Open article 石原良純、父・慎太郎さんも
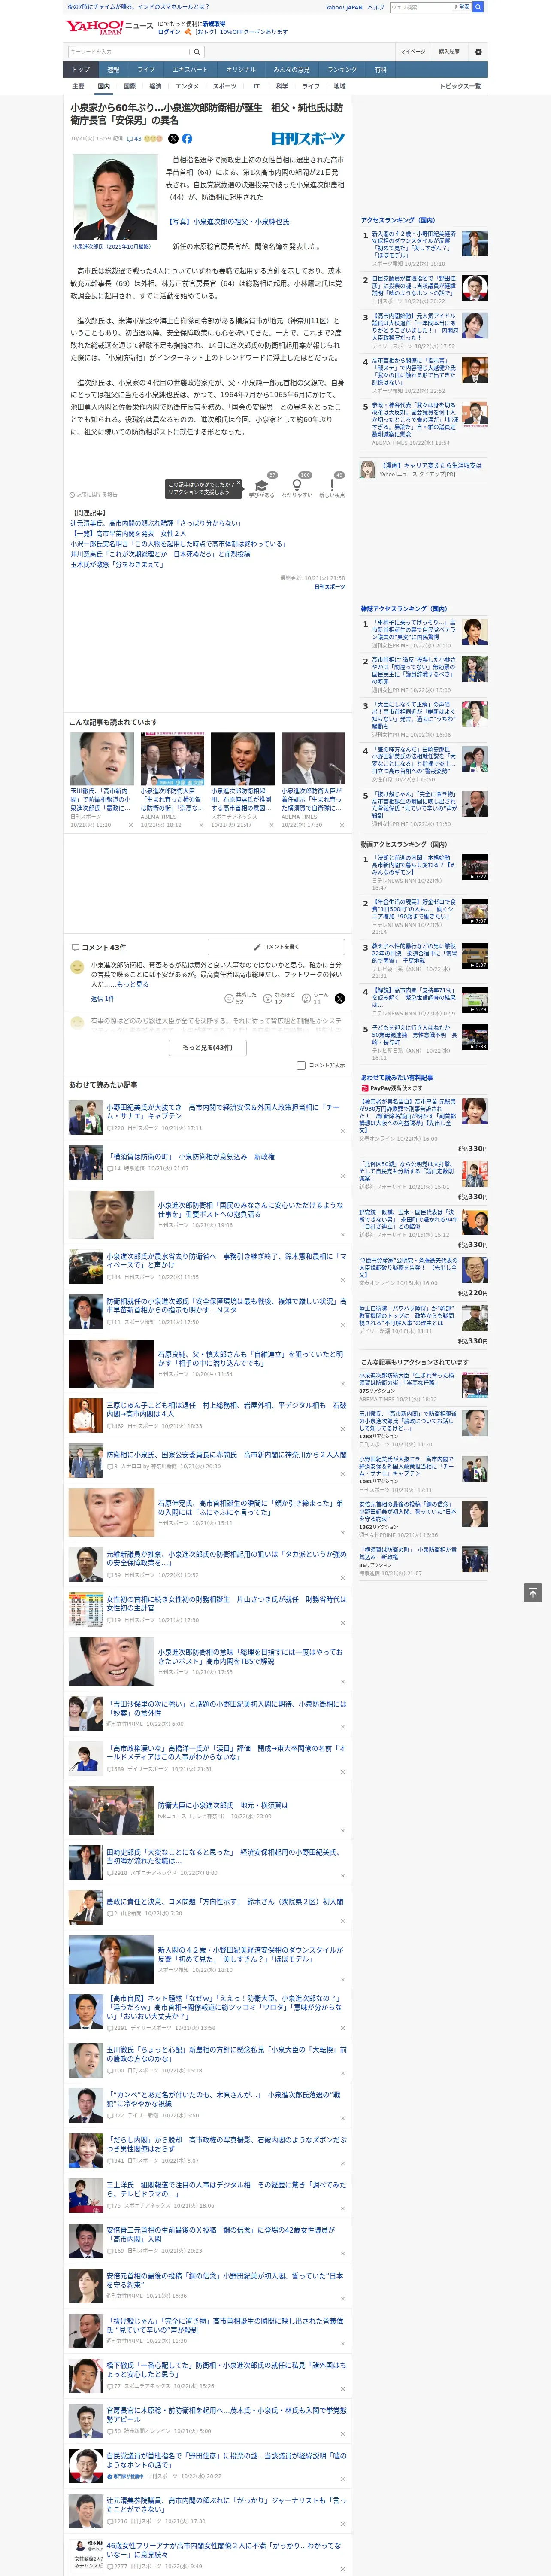This screenshot has height=2576, width=551. pos(250,1358)
